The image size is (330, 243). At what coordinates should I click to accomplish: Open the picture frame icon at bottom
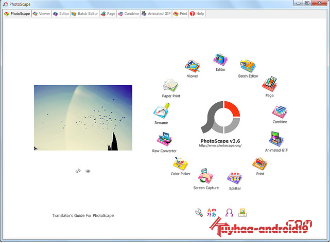click(242, 212)
